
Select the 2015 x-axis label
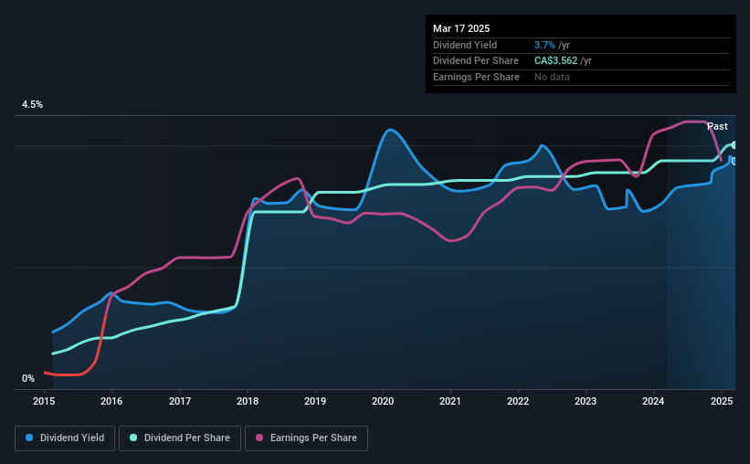(x=44, y=401)
